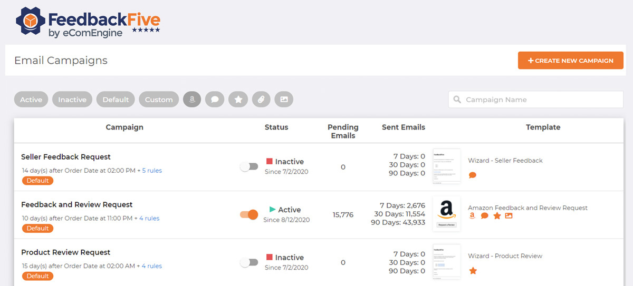Click the speech bubble feedback filter icon
The height and width of the screenshot is (286, 633).
(215, 100)
